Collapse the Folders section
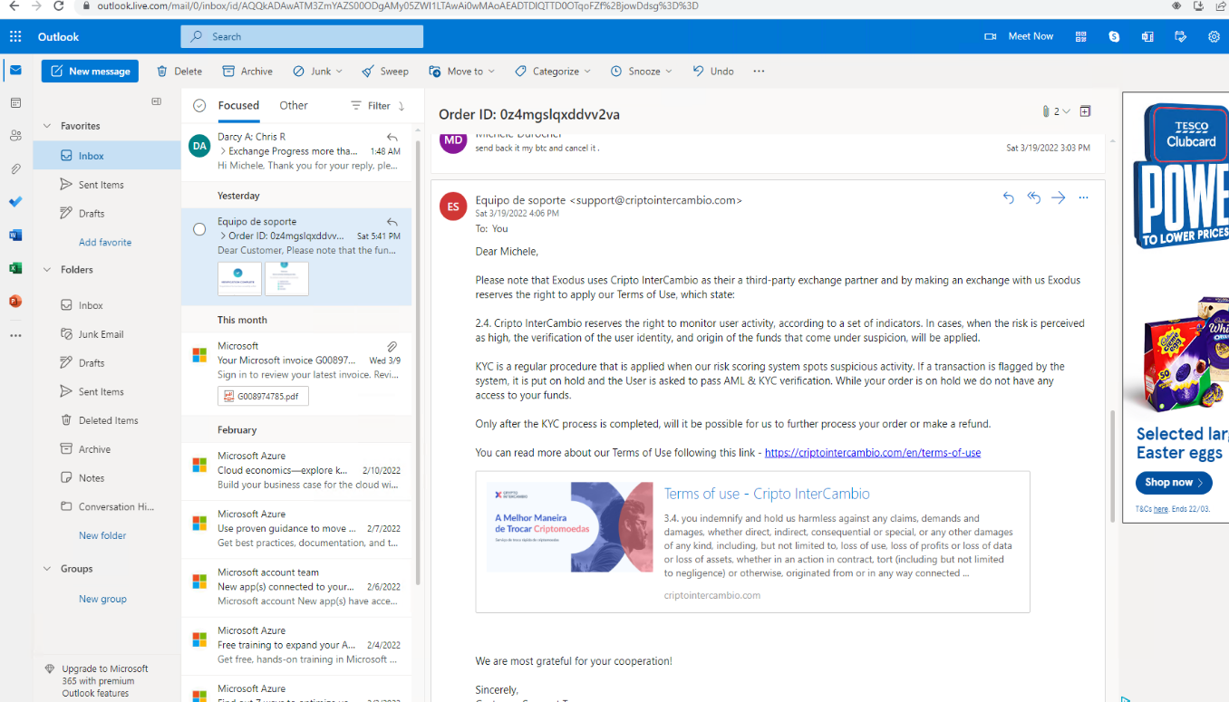The image size is (1229, 702). coord(48,269)
